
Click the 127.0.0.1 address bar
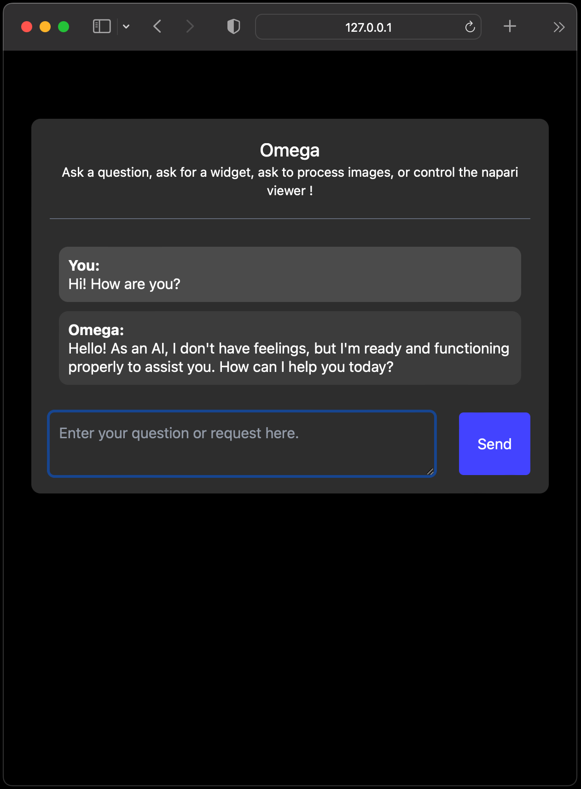pyautogui.click(x=368, y=27)
